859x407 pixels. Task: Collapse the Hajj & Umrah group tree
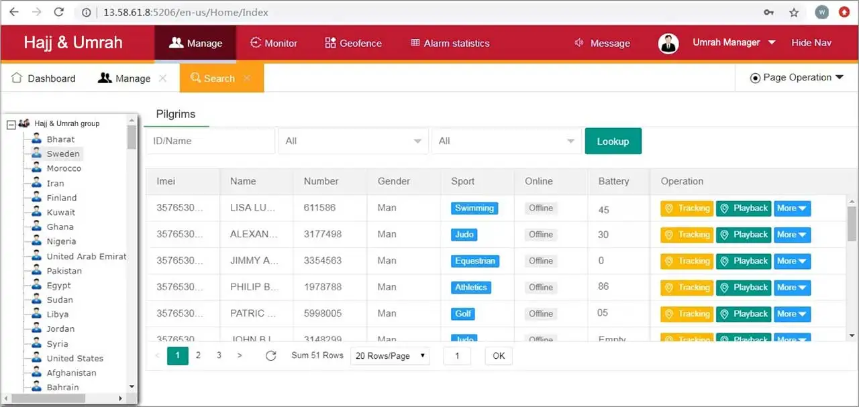[x=11, y=125]
